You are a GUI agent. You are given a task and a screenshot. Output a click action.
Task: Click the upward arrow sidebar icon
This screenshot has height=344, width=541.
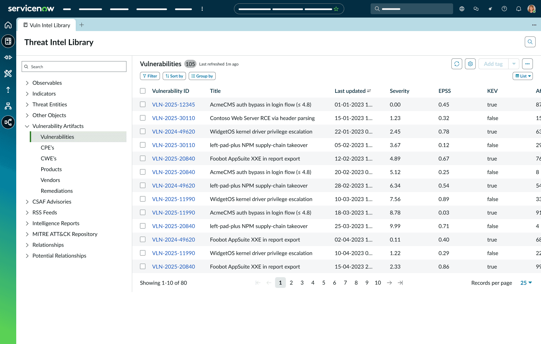(8, 90)
